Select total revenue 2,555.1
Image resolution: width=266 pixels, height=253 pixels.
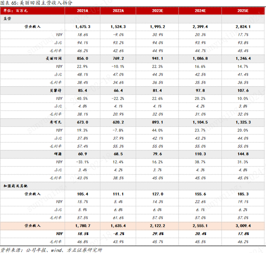coord(200,226)
